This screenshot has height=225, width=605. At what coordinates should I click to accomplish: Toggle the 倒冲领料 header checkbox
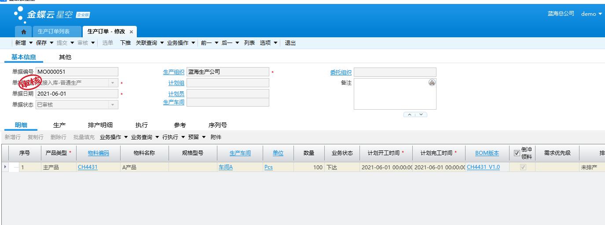pos(517,153)
